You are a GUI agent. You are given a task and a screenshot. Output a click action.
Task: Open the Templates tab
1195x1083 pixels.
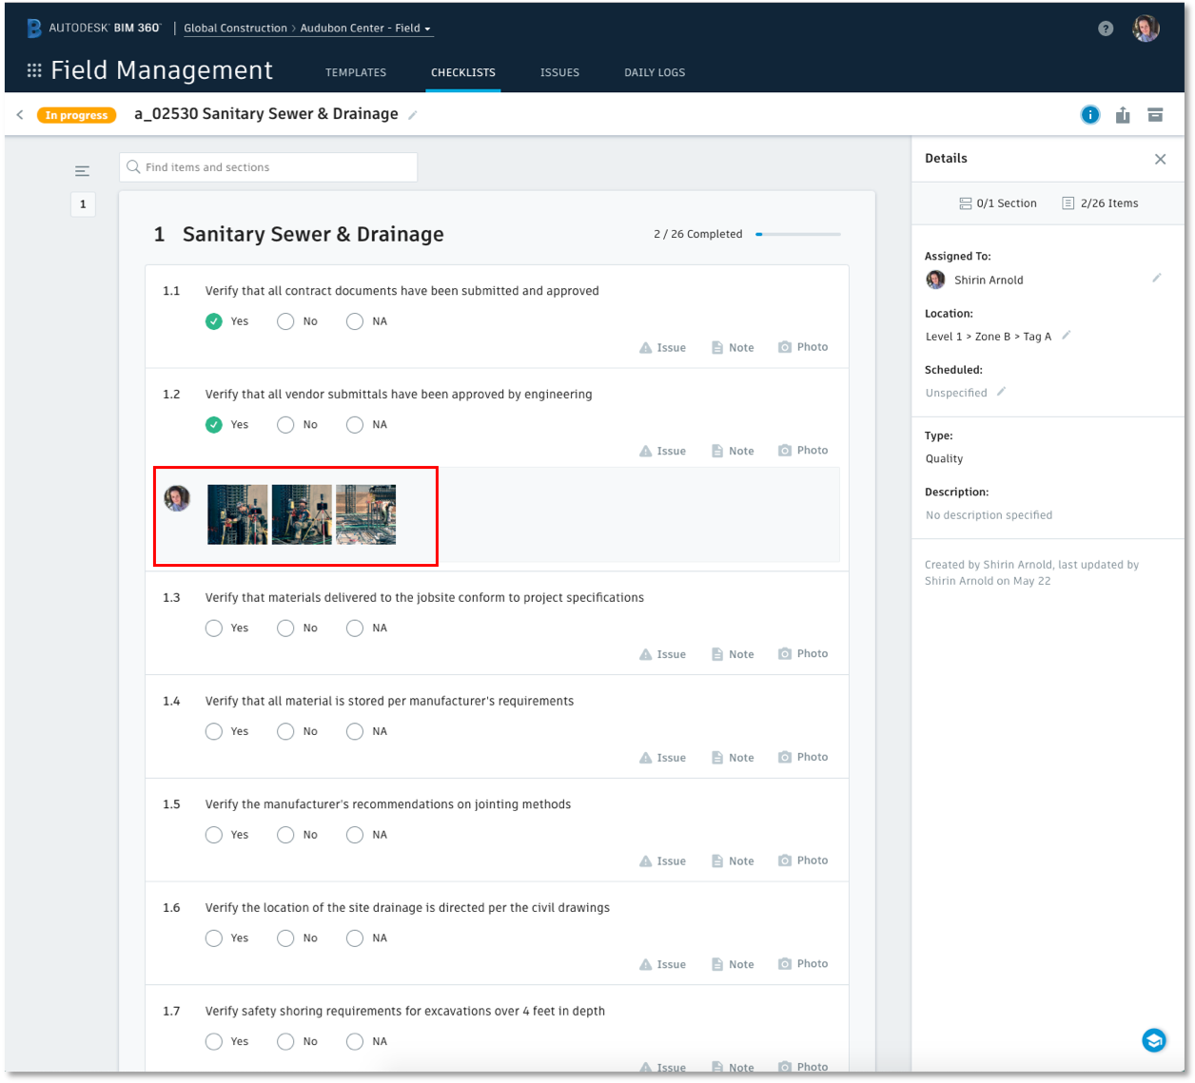[356, 72]
